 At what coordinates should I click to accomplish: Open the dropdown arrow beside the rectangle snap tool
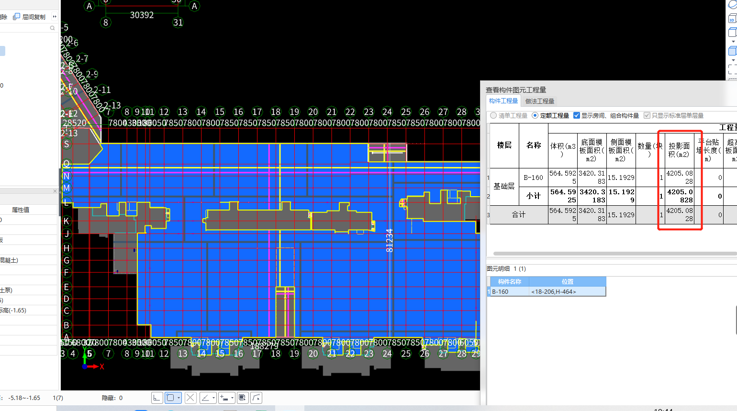[179, 398]
